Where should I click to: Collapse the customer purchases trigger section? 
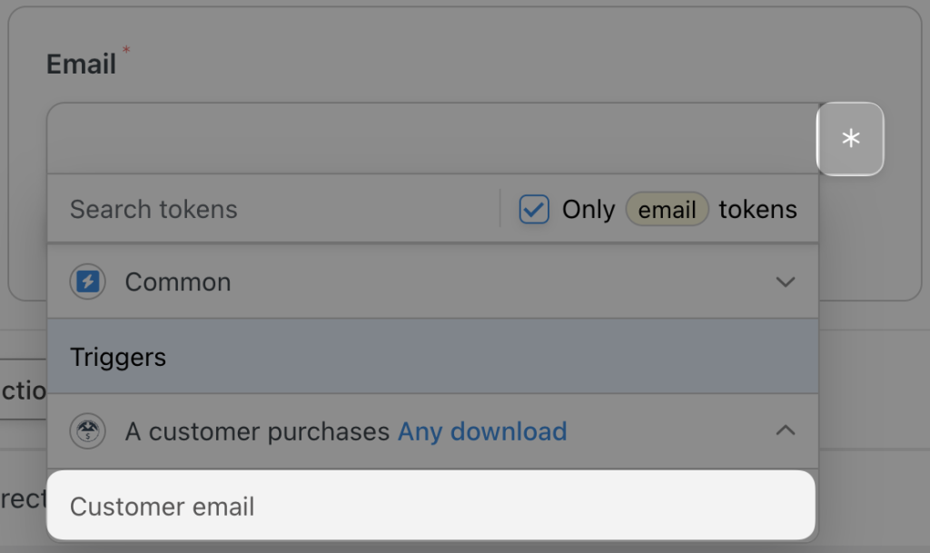pos(785,430)
